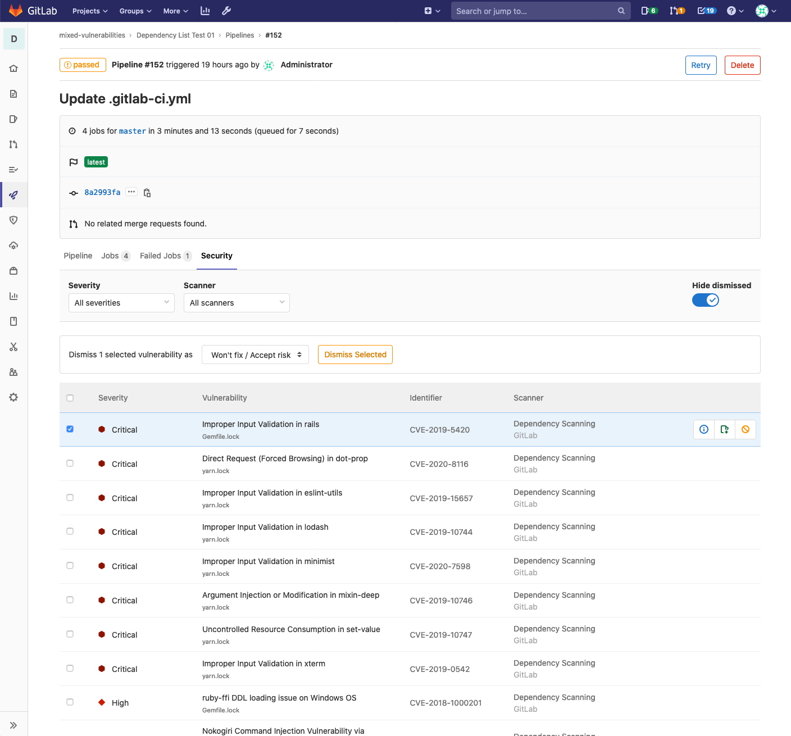Open the CI/CD pipelines section from sidebar

(x=13, y=195)
